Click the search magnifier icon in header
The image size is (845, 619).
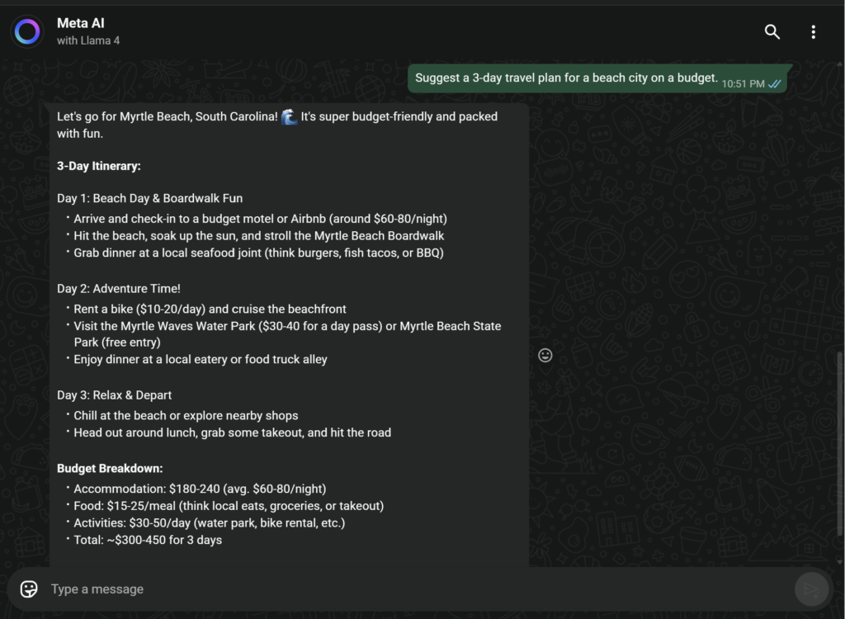tap(772, 31)
